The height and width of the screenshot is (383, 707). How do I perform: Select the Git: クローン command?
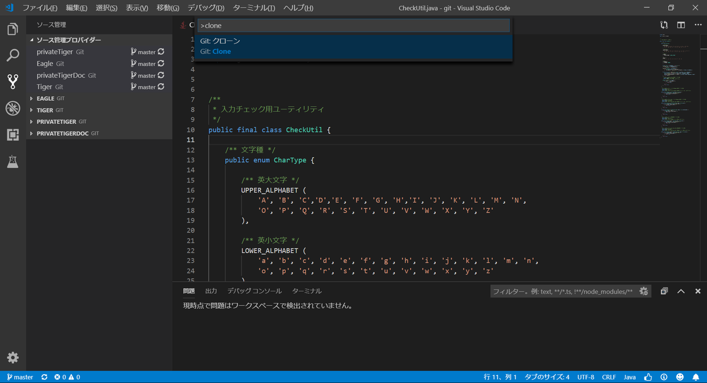[x=353, y=46]
